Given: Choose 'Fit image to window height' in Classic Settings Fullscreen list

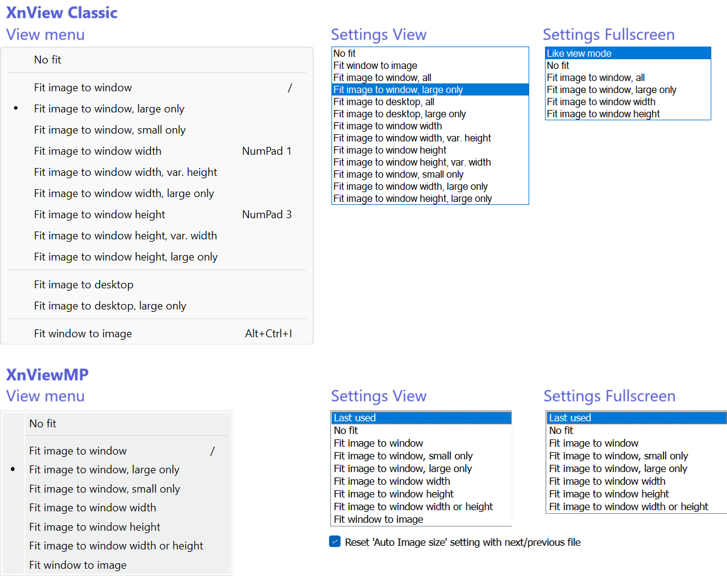Looking at the screenshot, I should tap(603, 114).
